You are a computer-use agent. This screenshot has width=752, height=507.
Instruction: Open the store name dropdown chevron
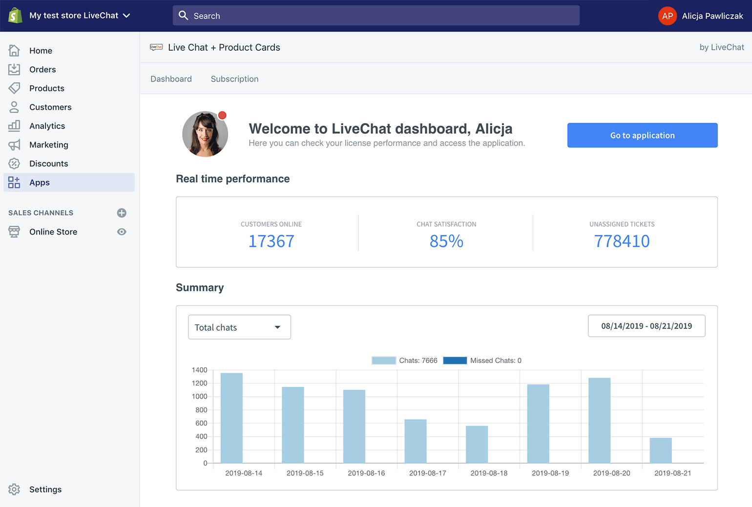(x=126, y=16)
